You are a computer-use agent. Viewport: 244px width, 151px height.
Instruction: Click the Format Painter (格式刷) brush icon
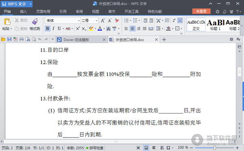pyautogui.click(x=35, y=21)
